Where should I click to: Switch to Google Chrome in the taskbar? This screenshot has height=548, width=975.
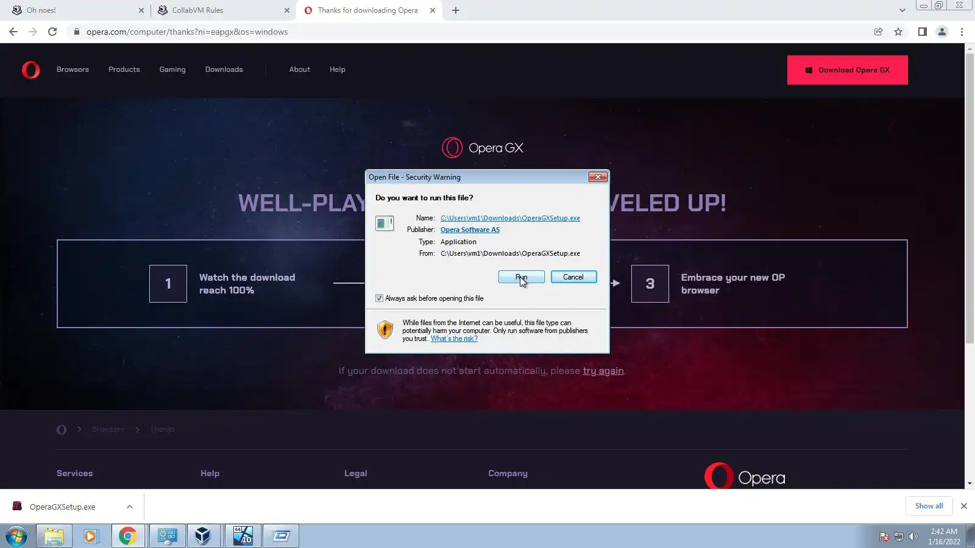[127, 536]
